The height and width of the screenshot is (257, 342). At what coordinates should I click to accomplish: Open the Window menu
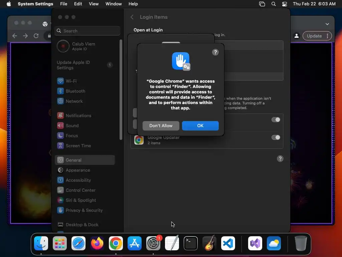click(x=114, y=4)
